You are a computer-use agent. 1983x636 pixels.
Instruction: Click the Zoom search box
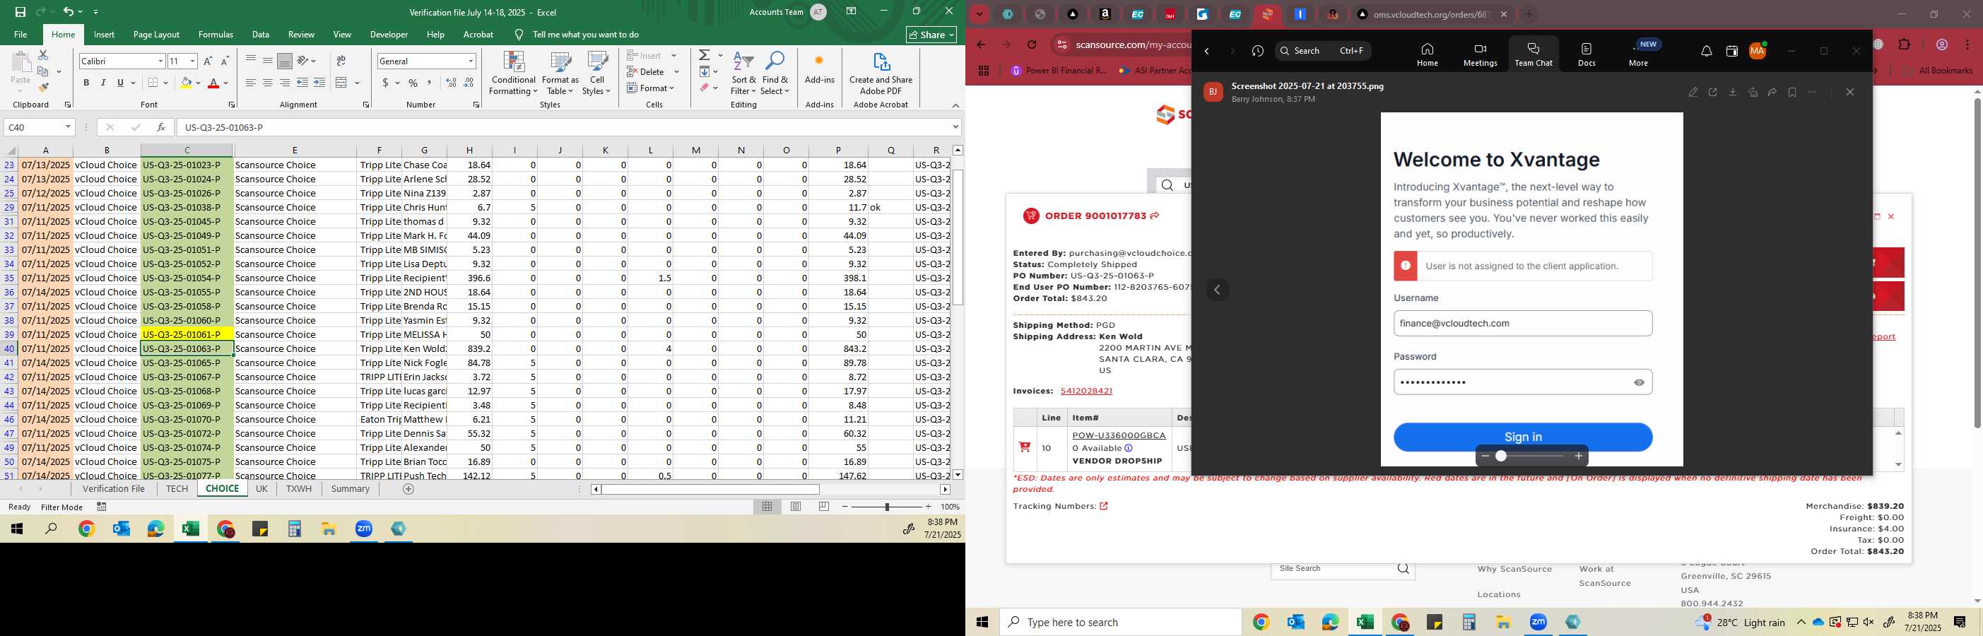pos(1323,51)
